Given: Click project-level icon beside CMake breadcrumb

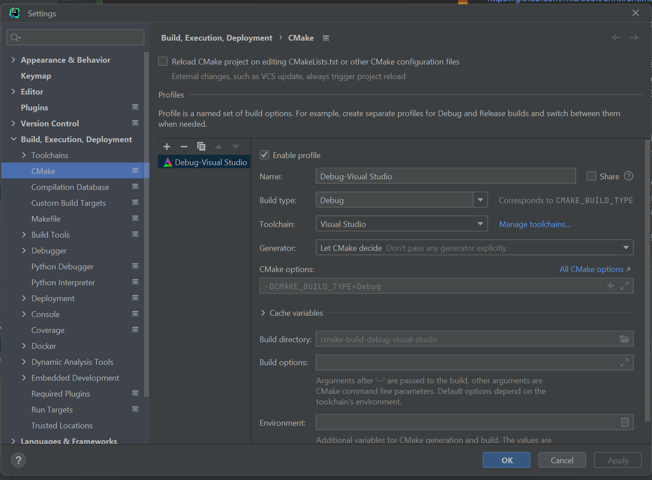Looking at the screenshot, I should (x=326, y=38).
